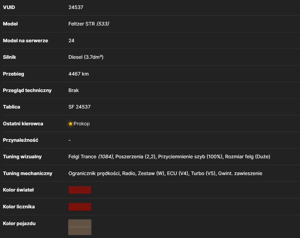Click the Przebieg row label
The height and width of the screenshot is (238, 300).
tap(13, 74)
